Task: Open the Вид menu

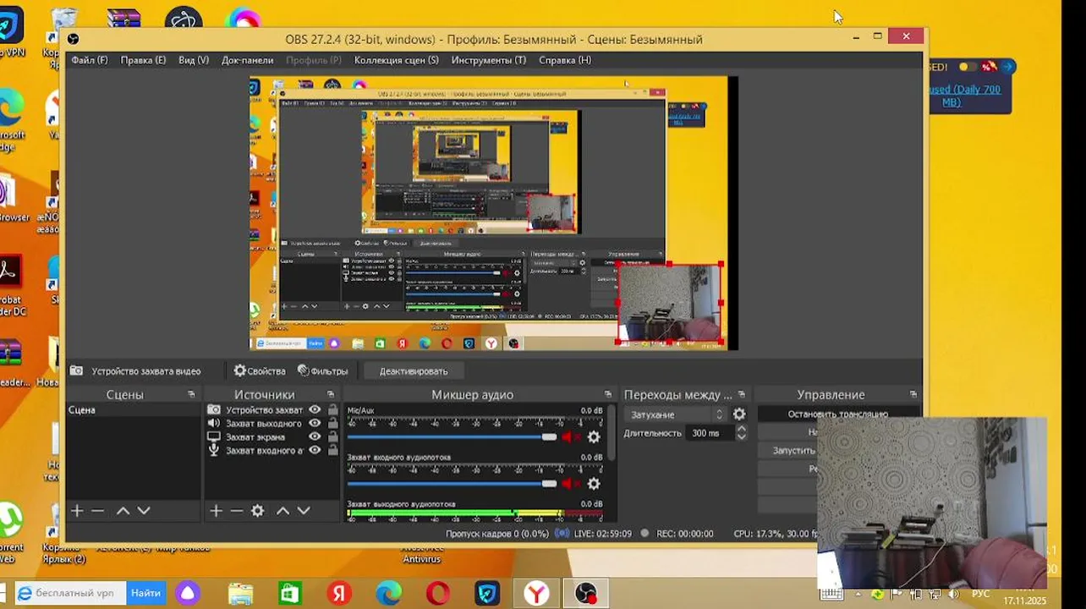Action: click(194, 60)
